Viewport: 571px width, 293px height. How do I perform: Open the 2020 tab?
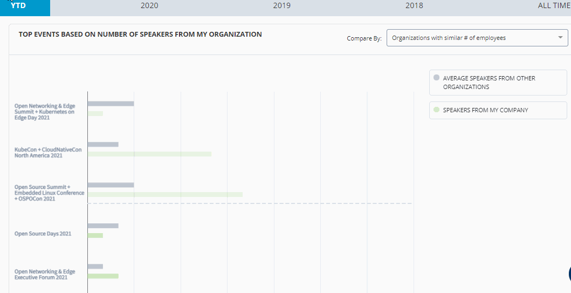tap(149, 6)
